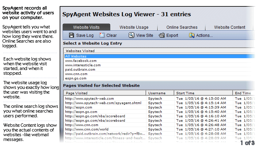Sort by Page Visited column header
The image size is (258, 146).
[105, 93]
